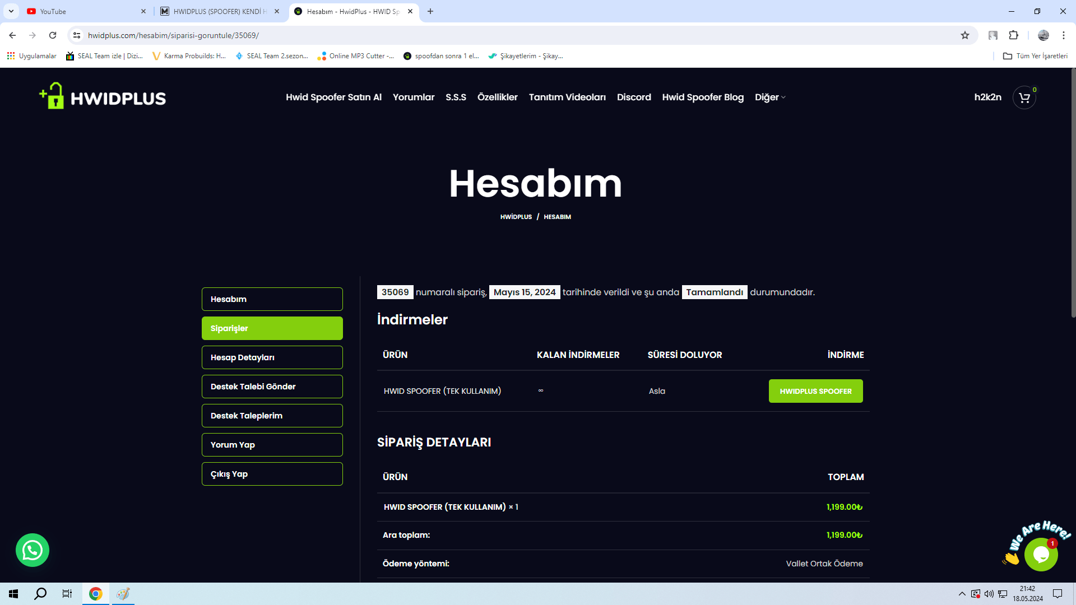Open the Windows Start menu
Image resolution: width=1076 pixels, height=605 pixels.
click(13, 594)
